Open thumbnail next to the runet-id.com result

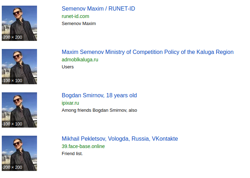pyautogui.click(x=19, y=23)
